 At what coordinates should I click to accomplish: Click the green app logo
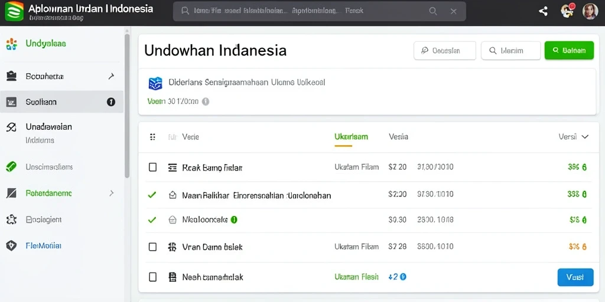tap(14, 11)
